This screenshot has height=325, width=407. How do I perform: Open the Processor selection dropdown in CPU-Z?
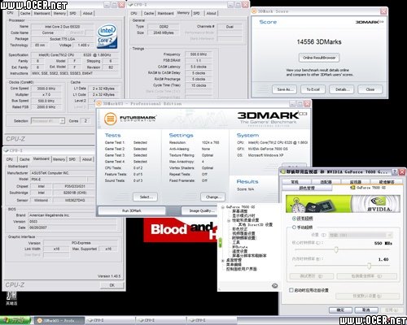[x=48, y=121]
